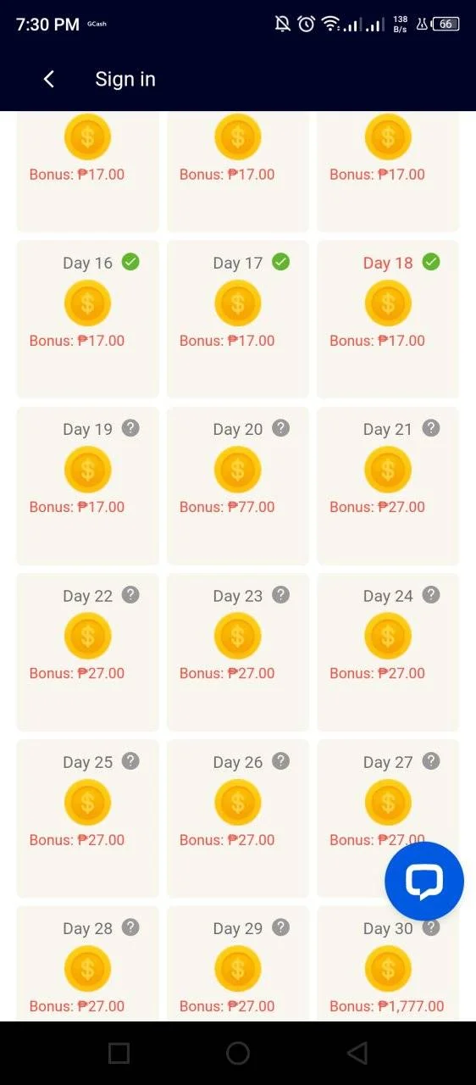Tap the gold coin under Day 25
This screenshot has height=1085, width=476.
[87, 803]
